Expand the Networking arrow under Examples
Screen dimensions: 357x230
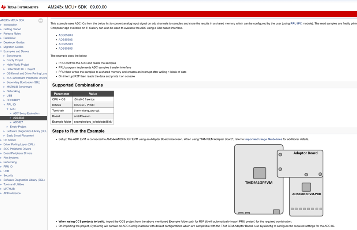(x=4, y=91)
